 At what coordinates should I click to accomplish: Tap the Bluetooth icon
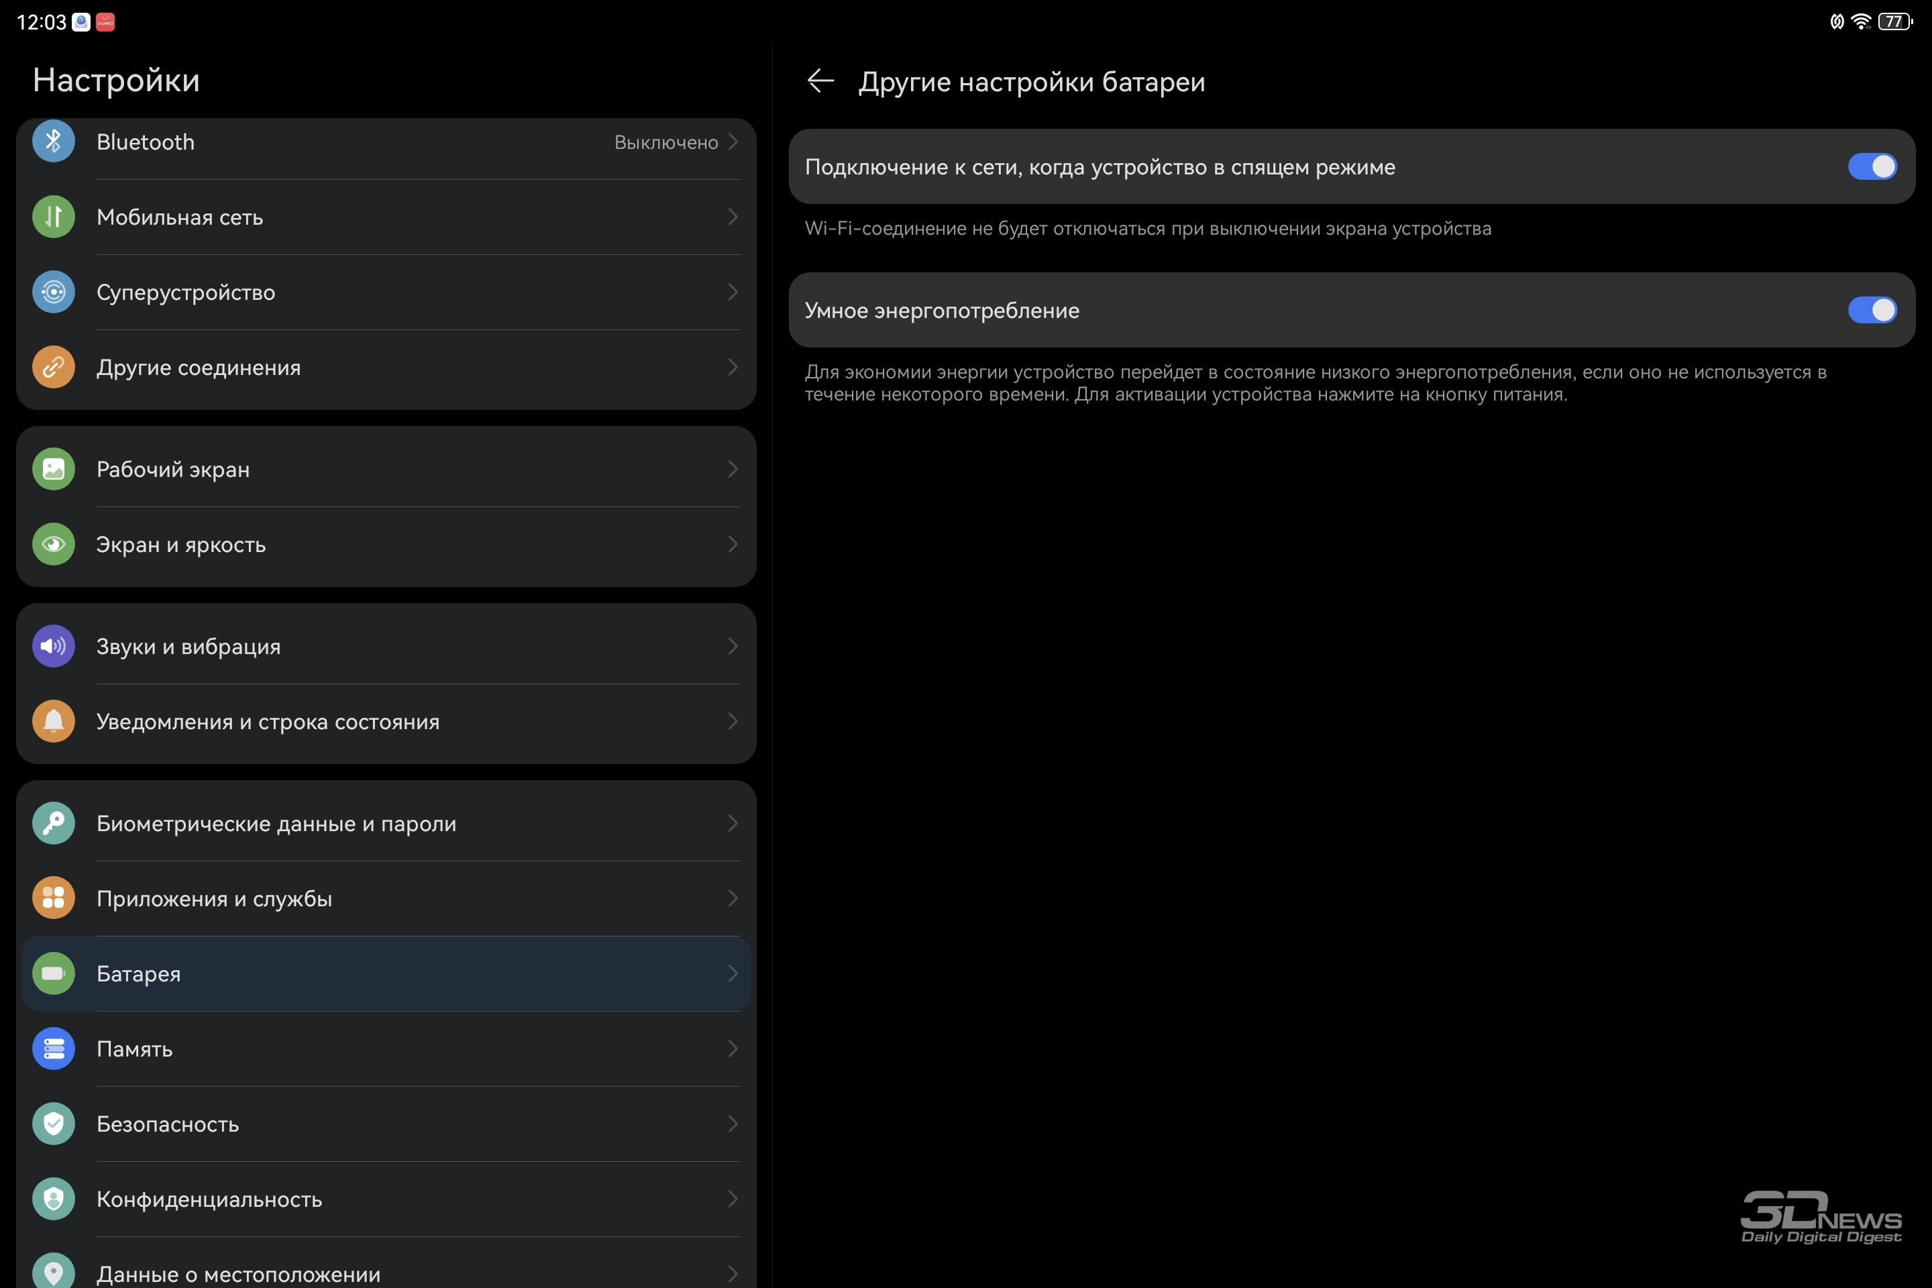coord(54,142)
